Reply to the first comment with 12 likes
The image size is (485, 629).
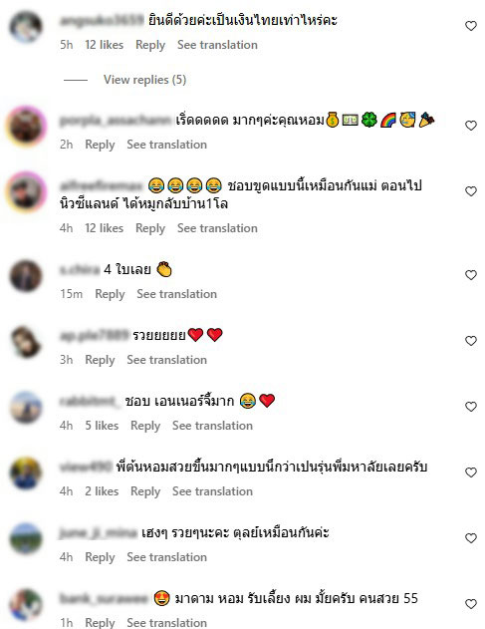click(x=150, y=45)
